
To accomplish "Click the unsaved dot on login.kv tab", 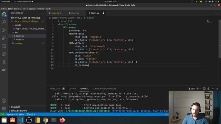I will 103,13.
